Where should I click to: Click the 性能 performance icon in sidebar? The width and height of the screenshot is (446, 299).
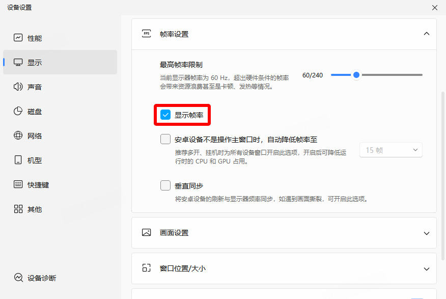(18, 38)
